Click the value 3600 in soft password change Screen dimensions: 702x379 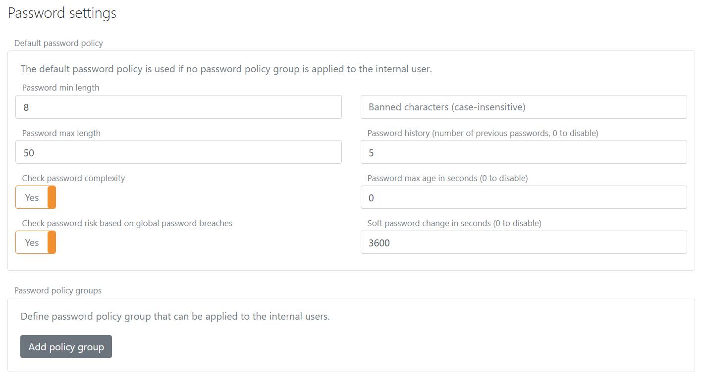[x=378, y=242]
